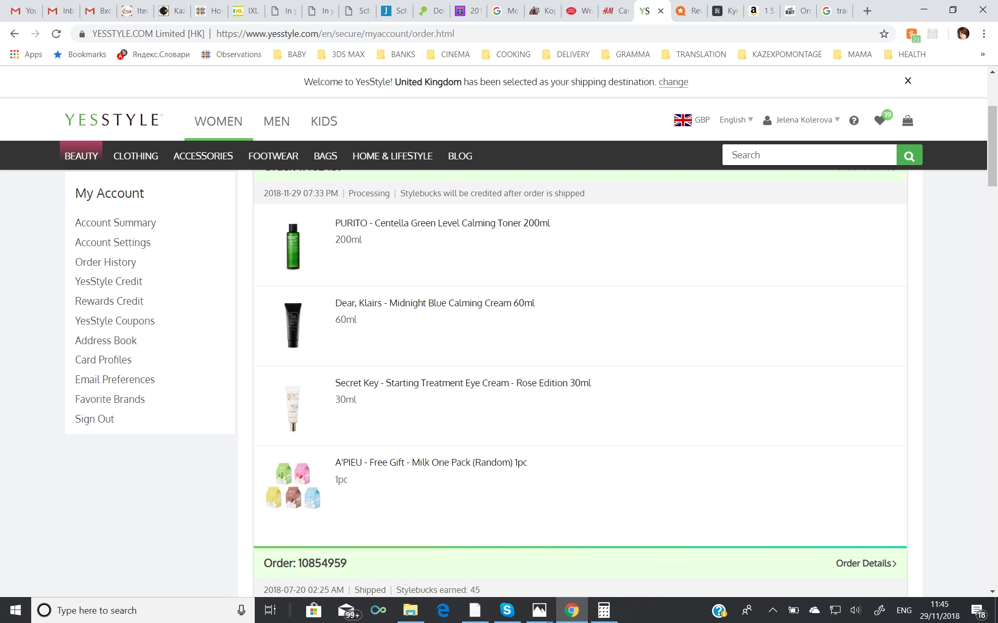The height and width of the screenshot is (623, 998).
Task: Open the GBP currency selector
Action: [692, 120]
